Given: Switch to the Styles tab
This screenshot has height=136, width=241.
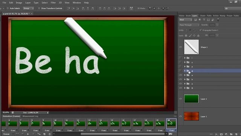Looking at the screenshot, I should (236, 16).
